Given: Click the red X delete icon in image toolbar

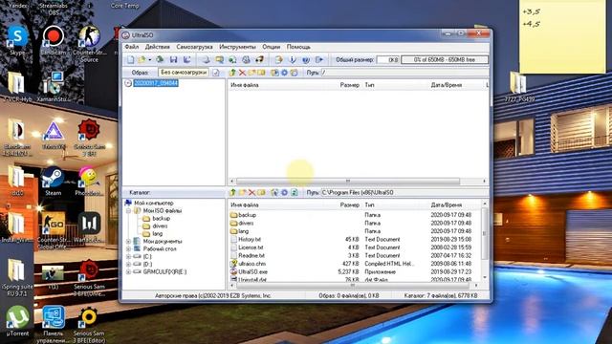Looking at the screenshot, I should coord(242,73).
